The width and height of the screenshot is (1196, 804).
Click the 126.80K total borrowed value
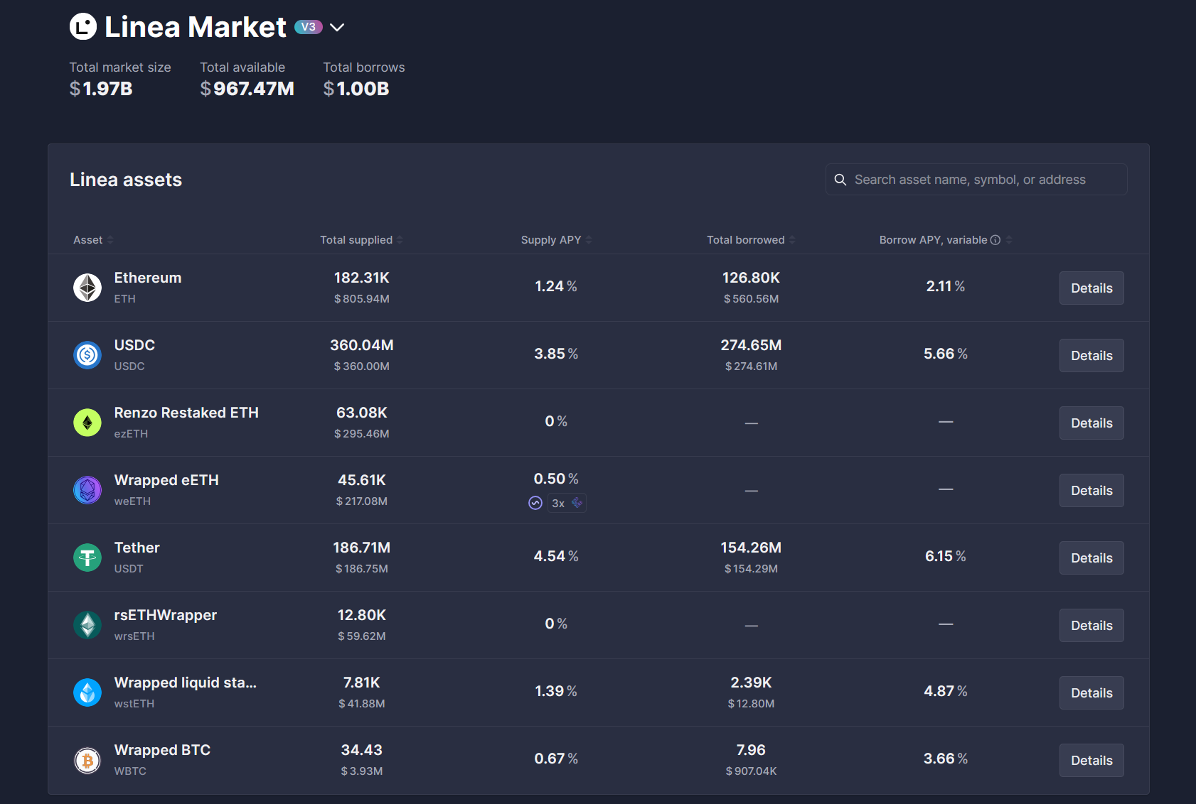pyautogui.click(x=751, y=278)
